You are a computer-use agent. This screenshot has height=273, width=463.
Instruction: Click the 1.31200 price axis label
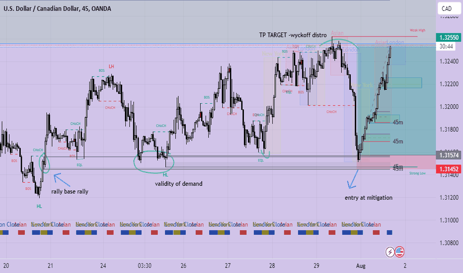[449, 198]
